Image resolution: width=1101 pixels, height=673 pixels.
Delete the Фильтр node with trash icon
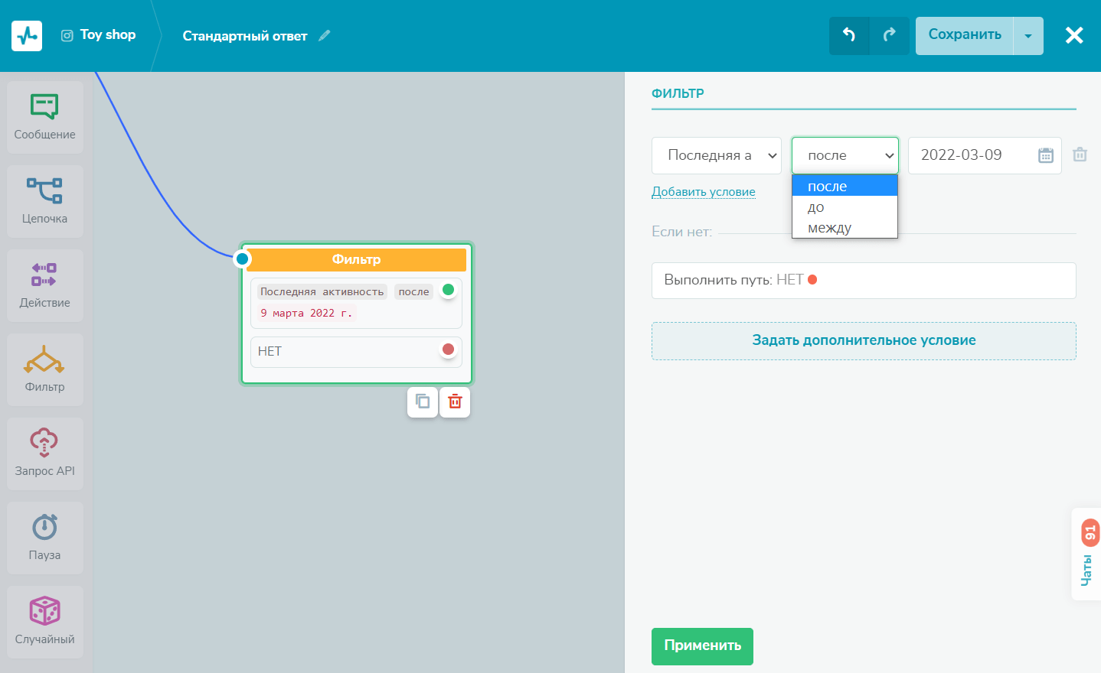click(x=455, y=402)
